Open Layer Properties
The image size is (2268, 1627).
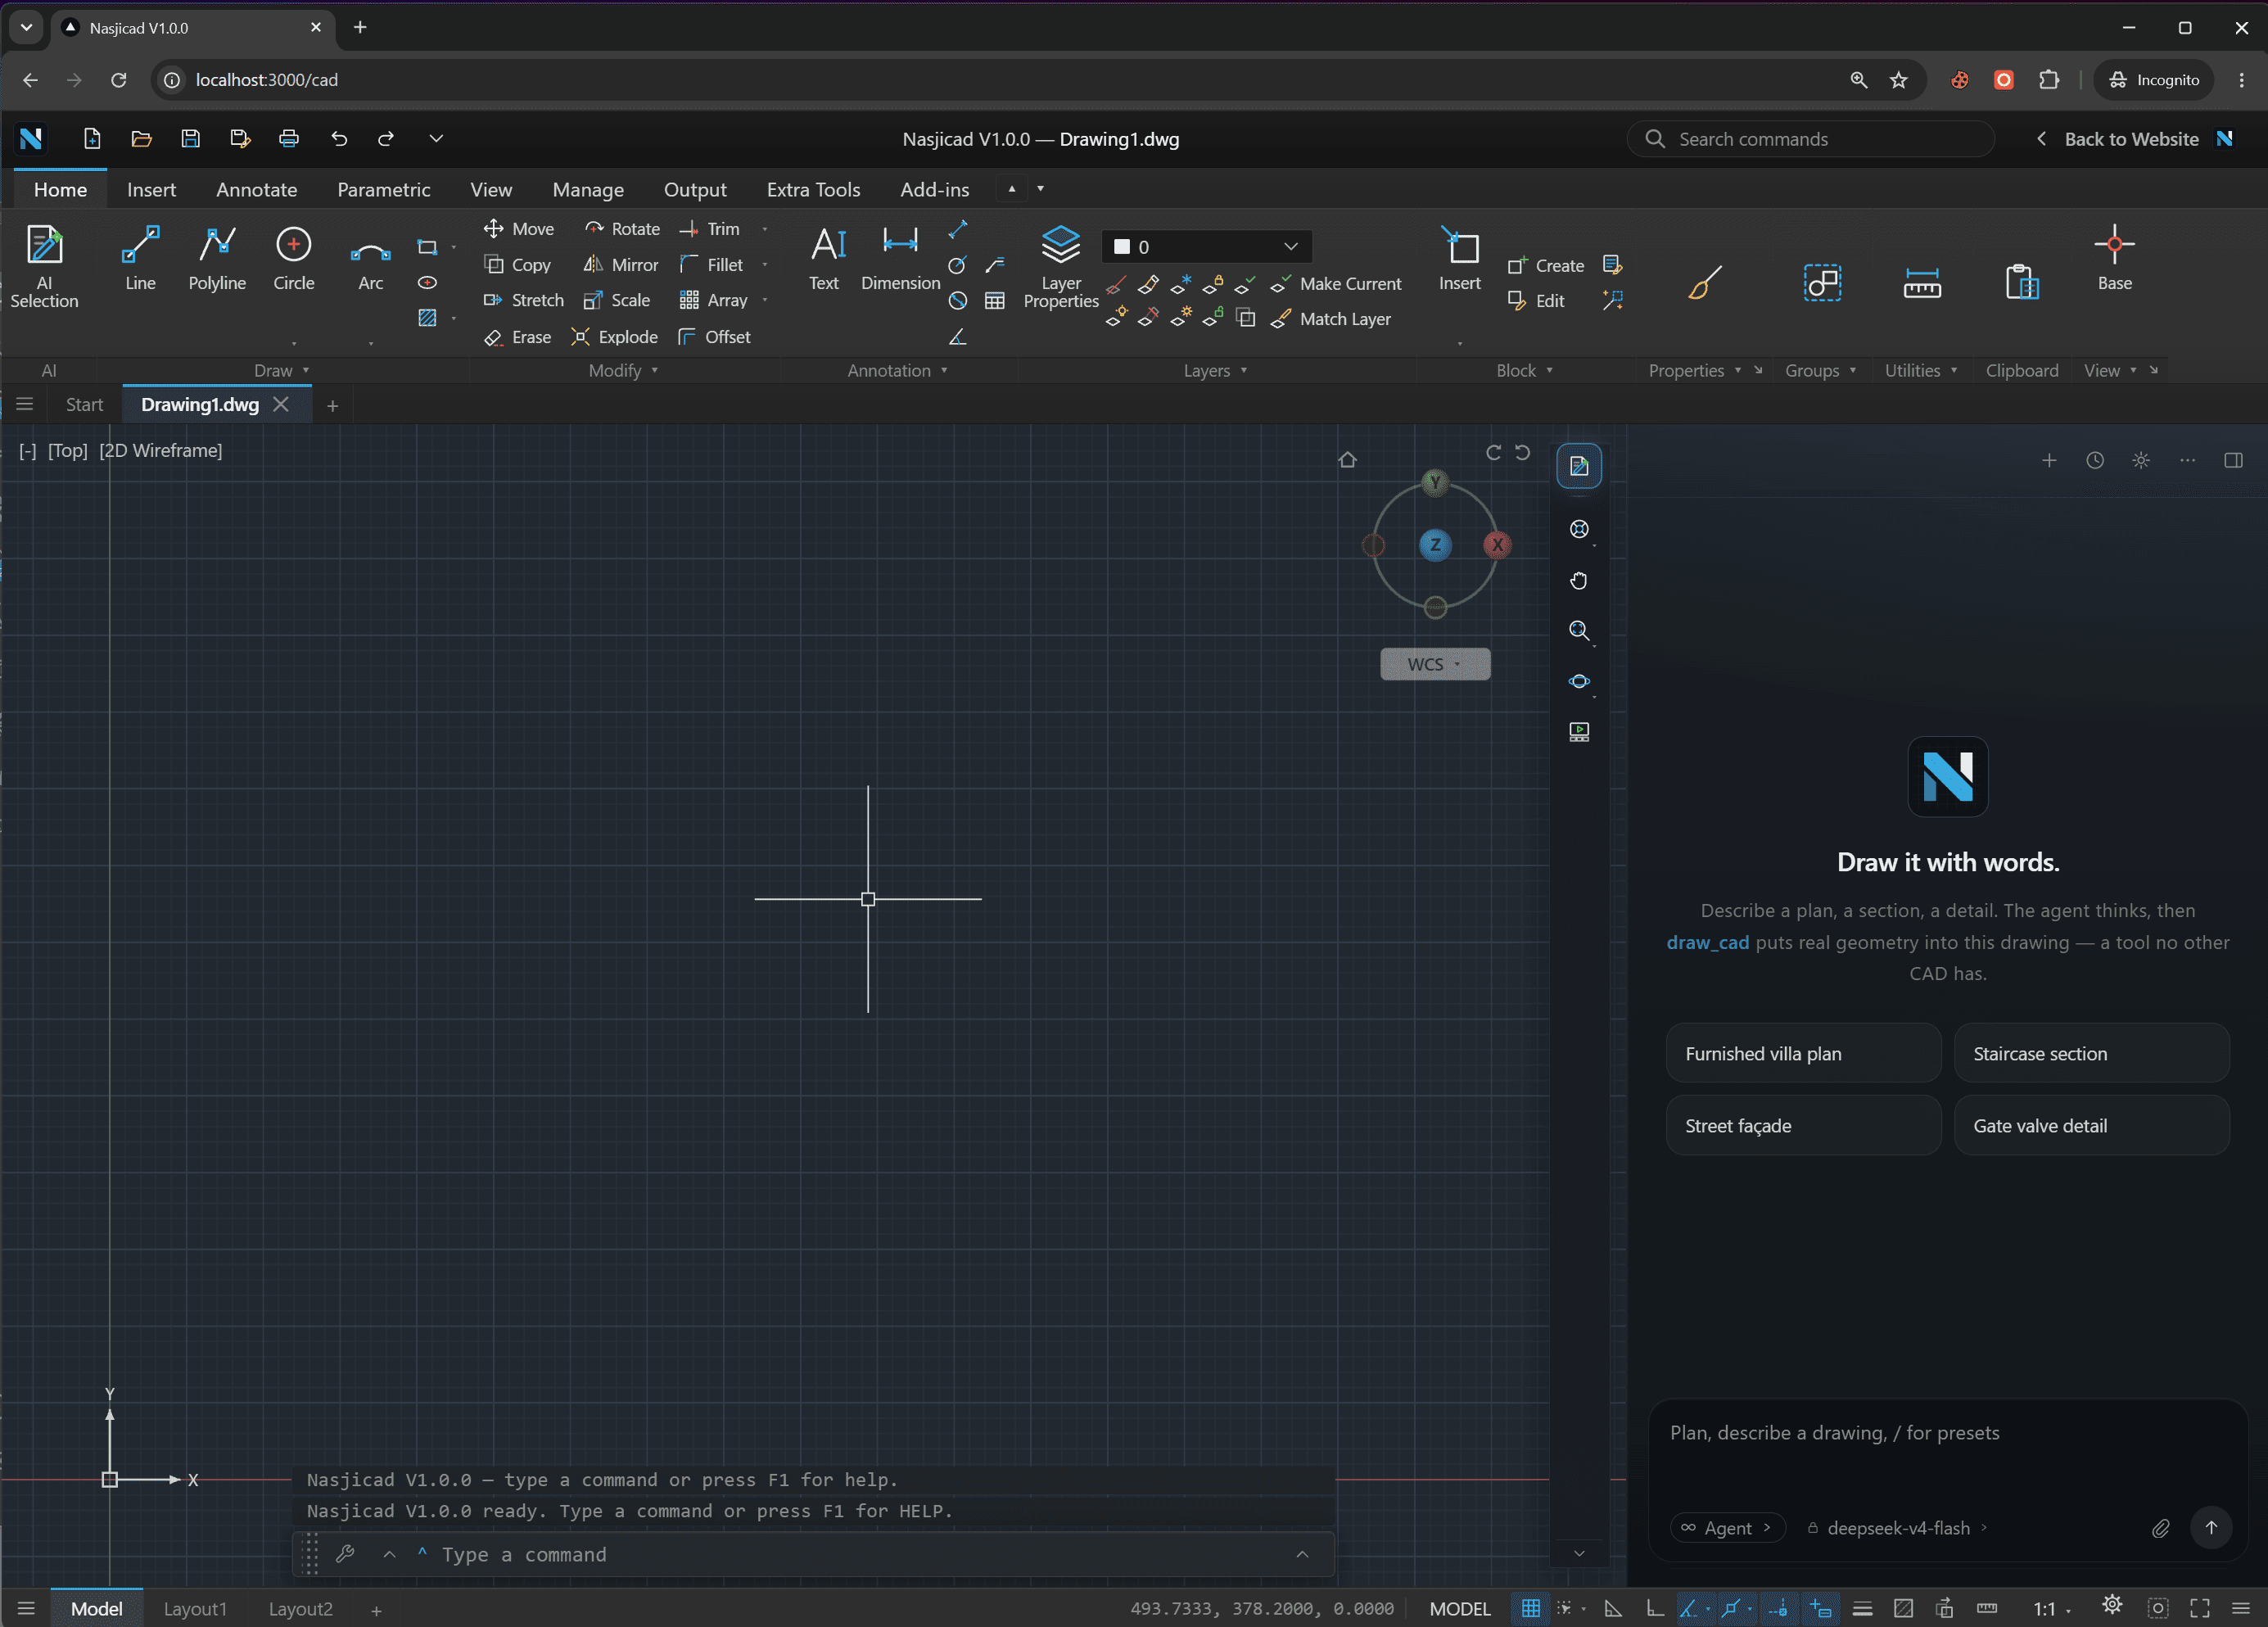(1061, 266)
